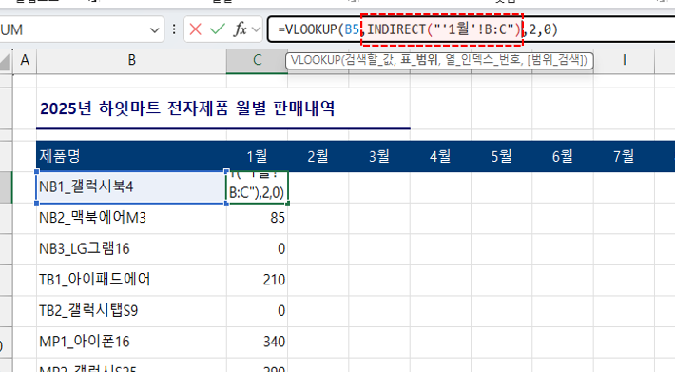Click 0 value in NB3_LG그램16 row
Viewport: 675px width, 372px height.
[257, 249]
